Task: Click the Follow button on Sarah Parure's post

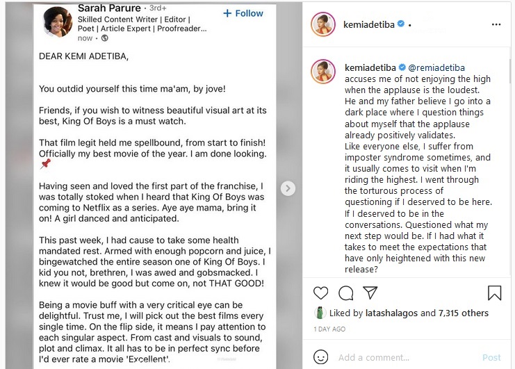Action: [243, 14]
